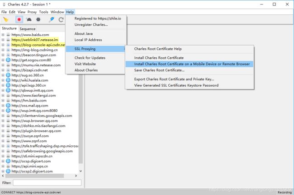This screenshot has width=294, height=195.
Task: Click the globe icon for wiki.hualala.com
Action: click(8, 80)
